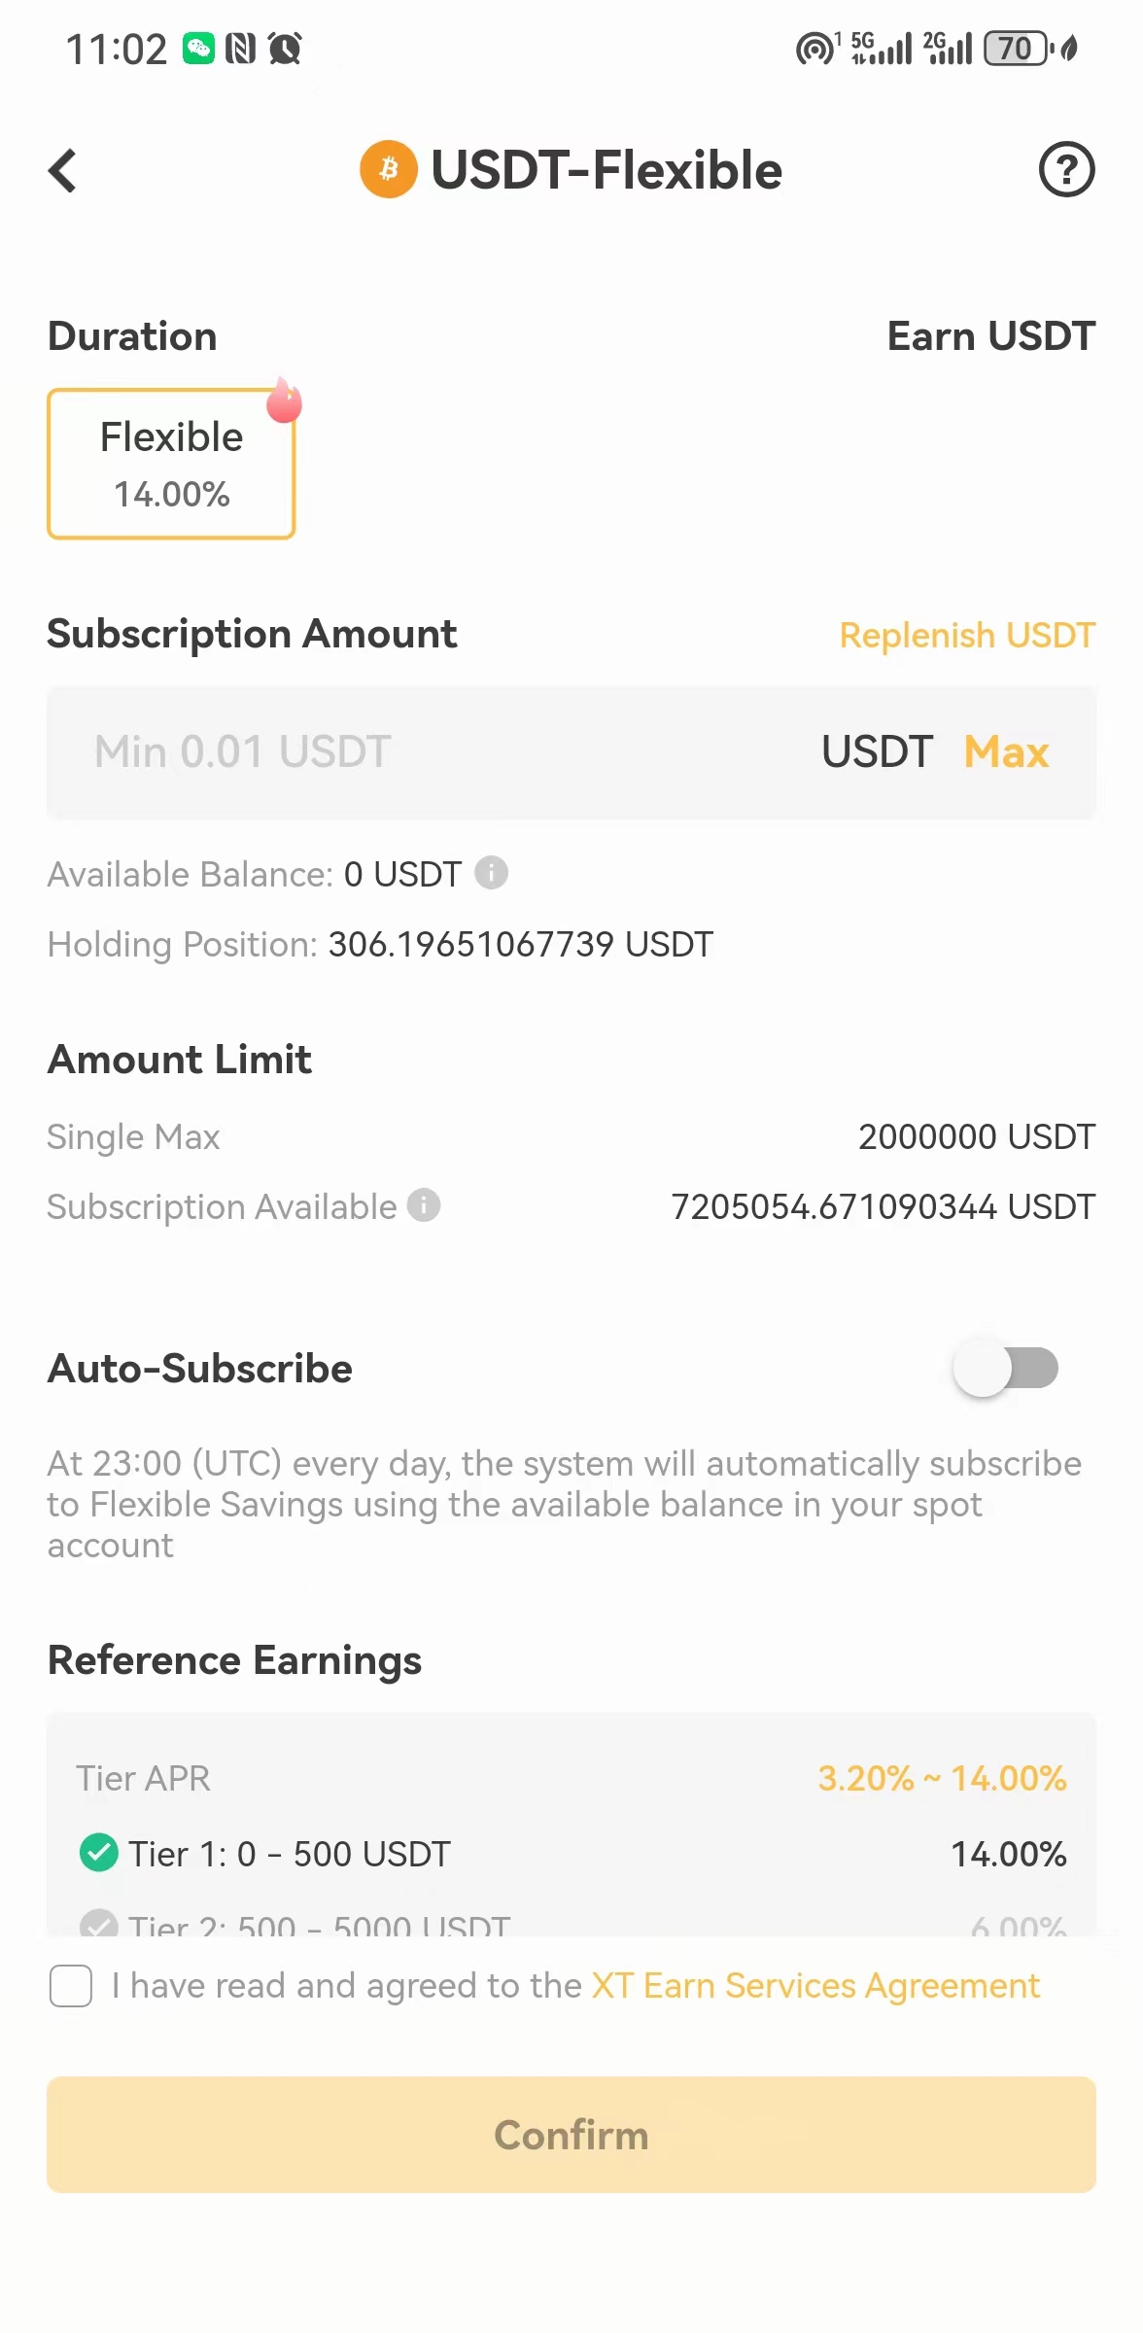Tap Max to fill subscription amount
The height and width of the screenshot is (2333, 1143).
[x=1006, y=752]
